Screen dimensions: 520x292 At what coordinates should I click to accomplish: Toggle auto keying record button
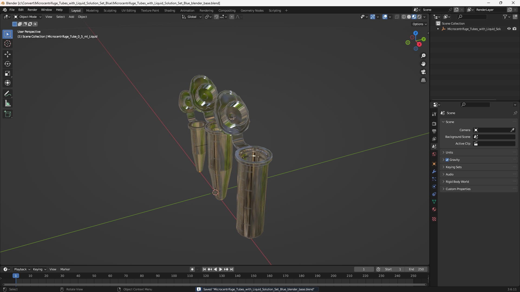[192, 269]
